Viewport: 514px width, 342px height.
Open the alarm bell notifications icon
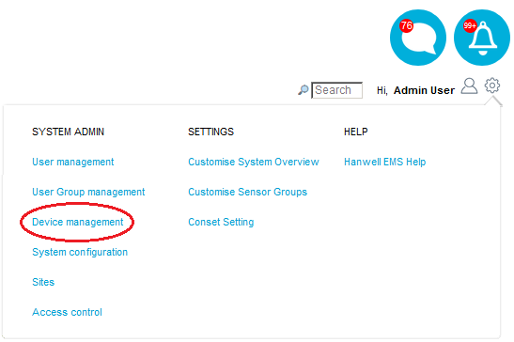click(482, 38)
